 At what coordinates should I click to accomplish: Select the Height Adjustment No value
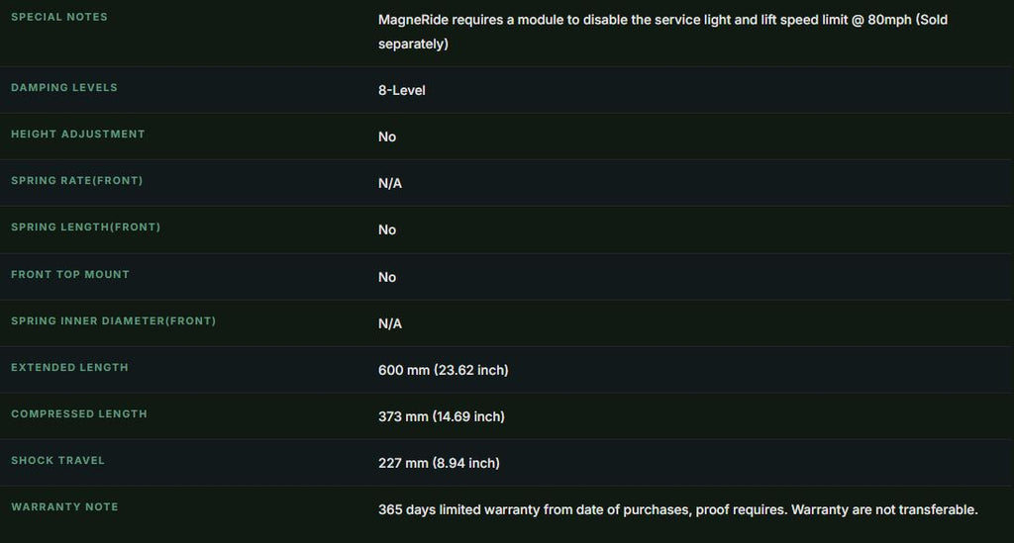pos(387,136)
